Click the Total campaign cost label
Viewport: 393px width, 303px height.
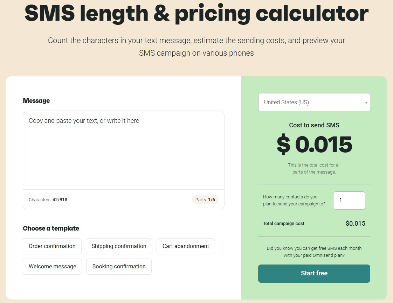pos(284,224)
